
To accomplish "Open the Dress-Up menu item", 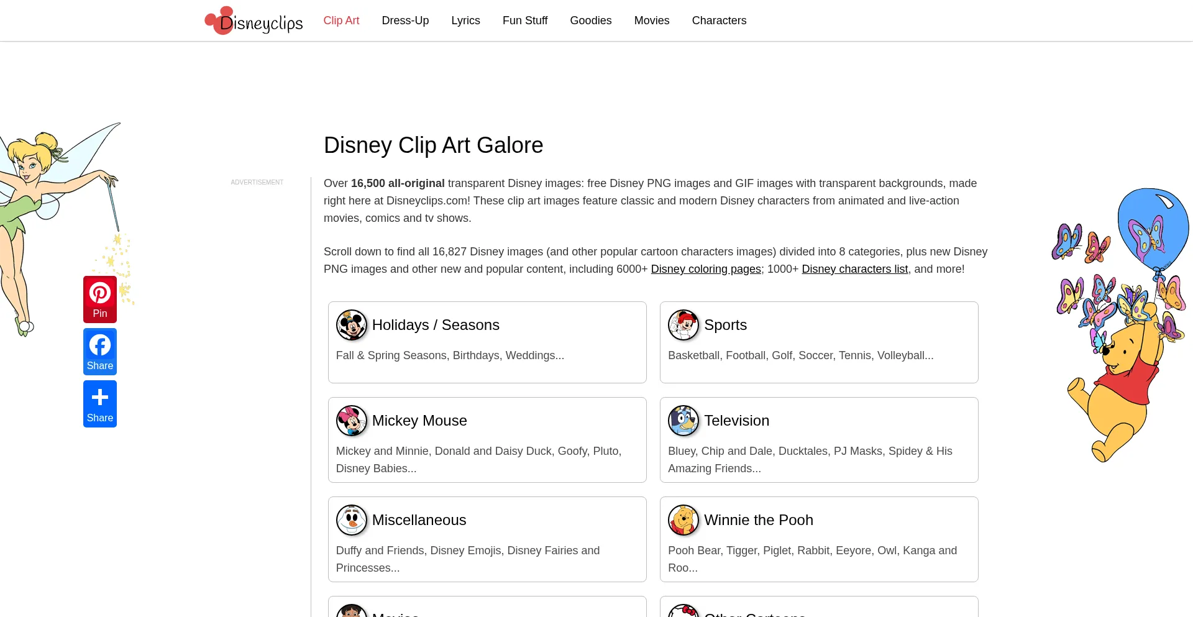I will click(x=405, y=21).
